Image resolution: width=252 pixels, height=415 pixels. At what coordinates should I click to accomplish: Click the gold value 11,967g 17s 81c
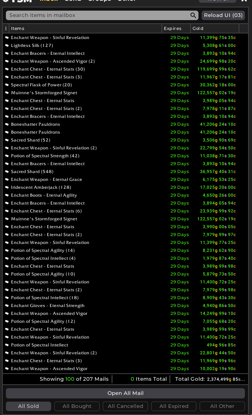(218, 77)
